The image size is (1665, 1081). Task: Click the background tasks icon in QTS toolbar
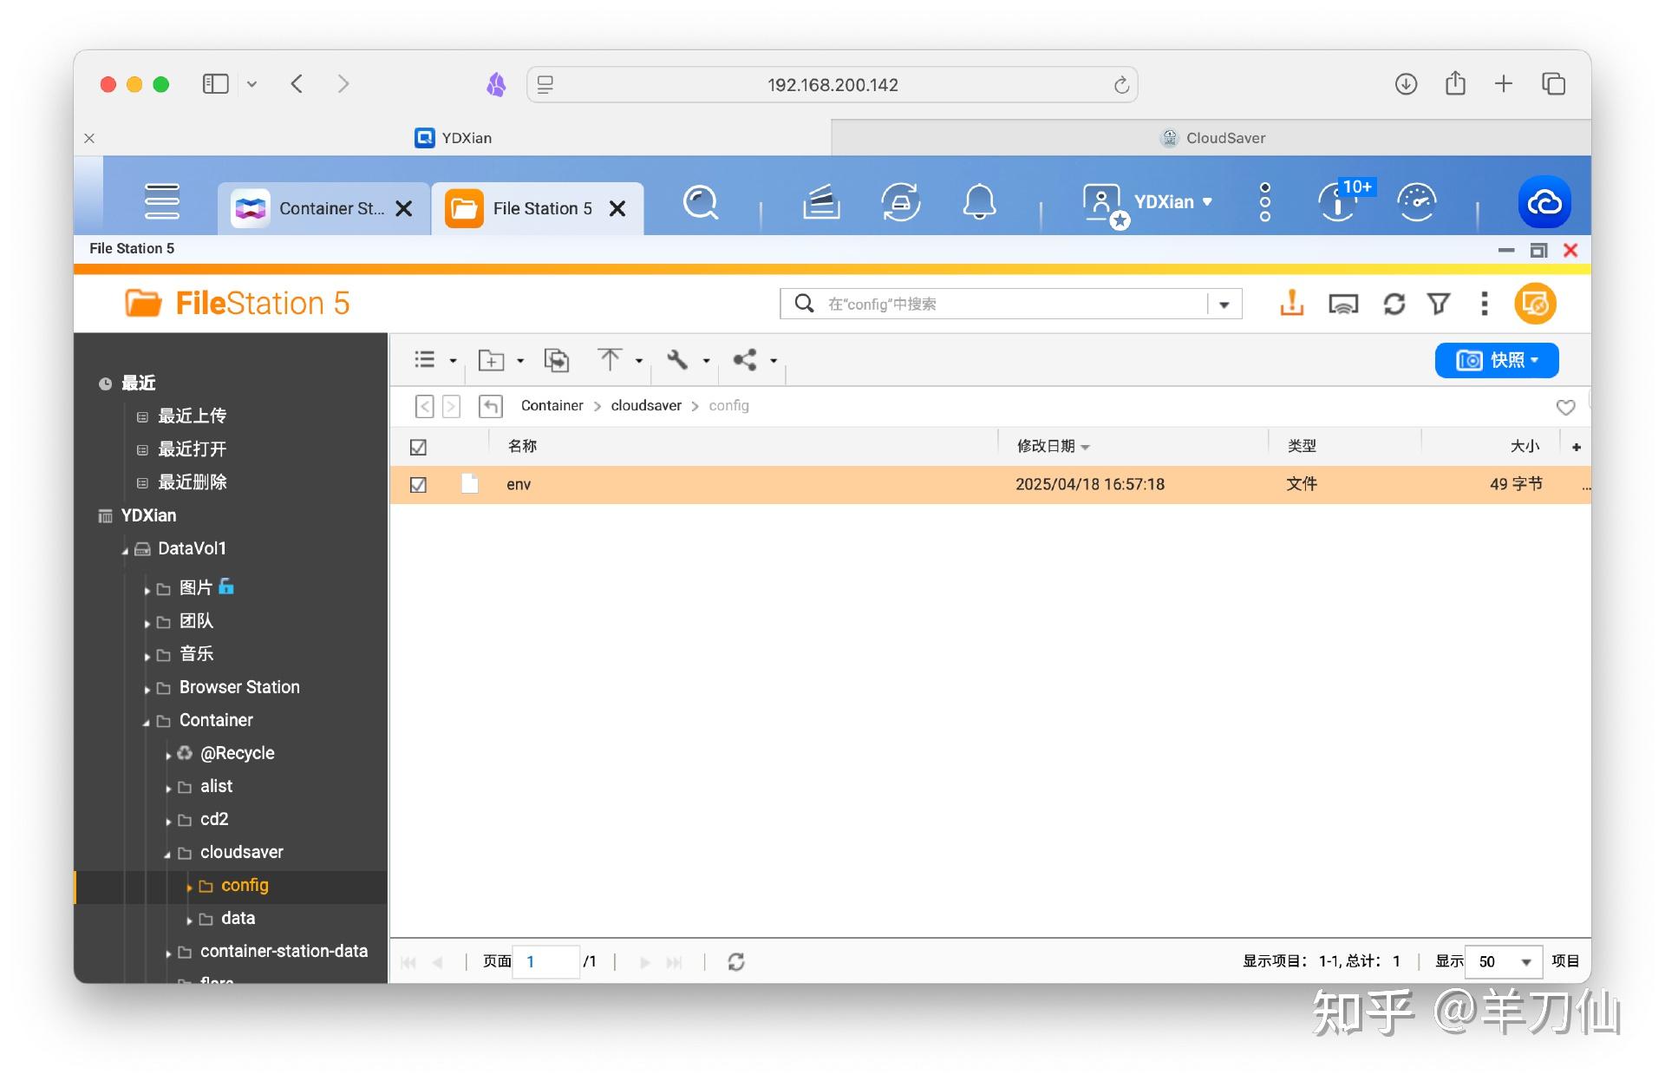click(x=820, y=203)
